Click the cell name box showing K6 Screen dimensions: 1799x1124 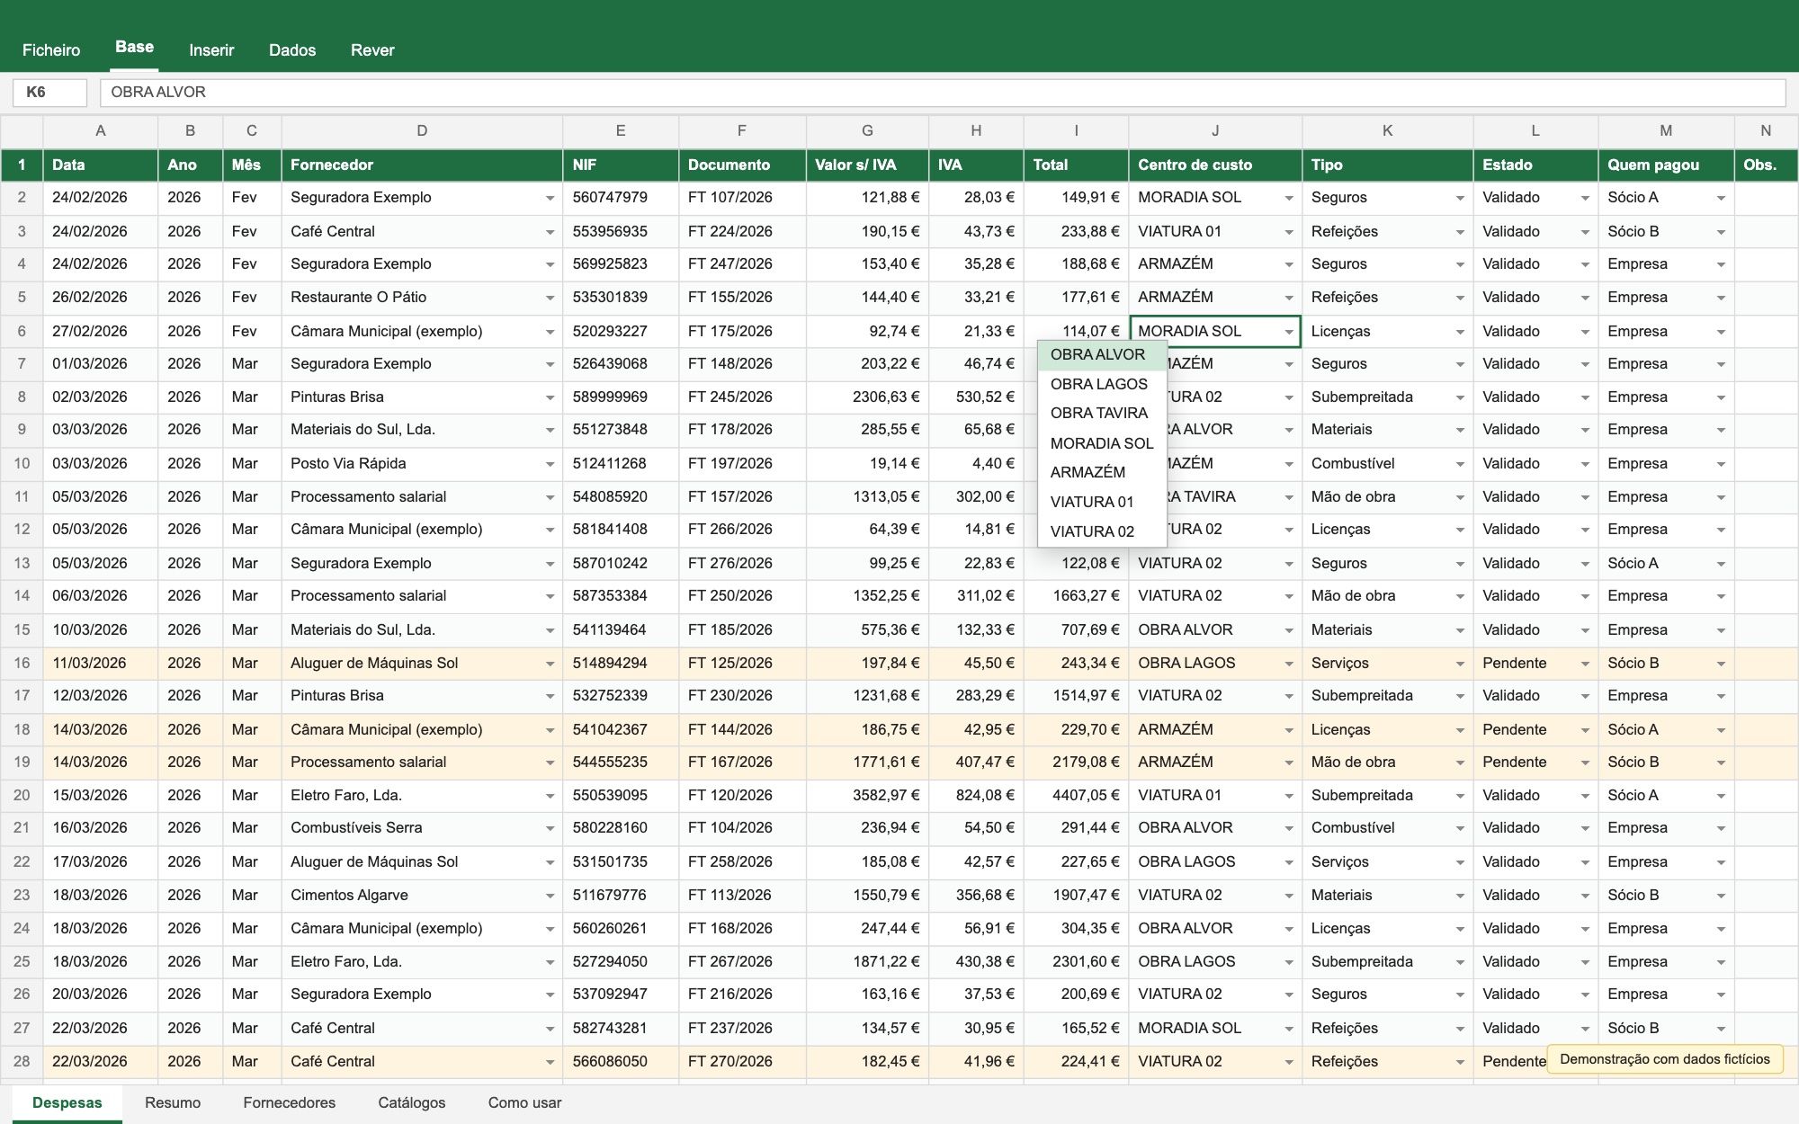pos(49,93)
